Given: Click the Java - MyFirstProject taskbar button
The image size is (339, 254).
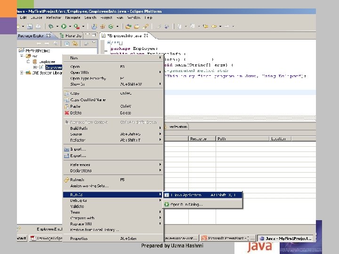Looking at the screenshot, I should coord(285,238).
